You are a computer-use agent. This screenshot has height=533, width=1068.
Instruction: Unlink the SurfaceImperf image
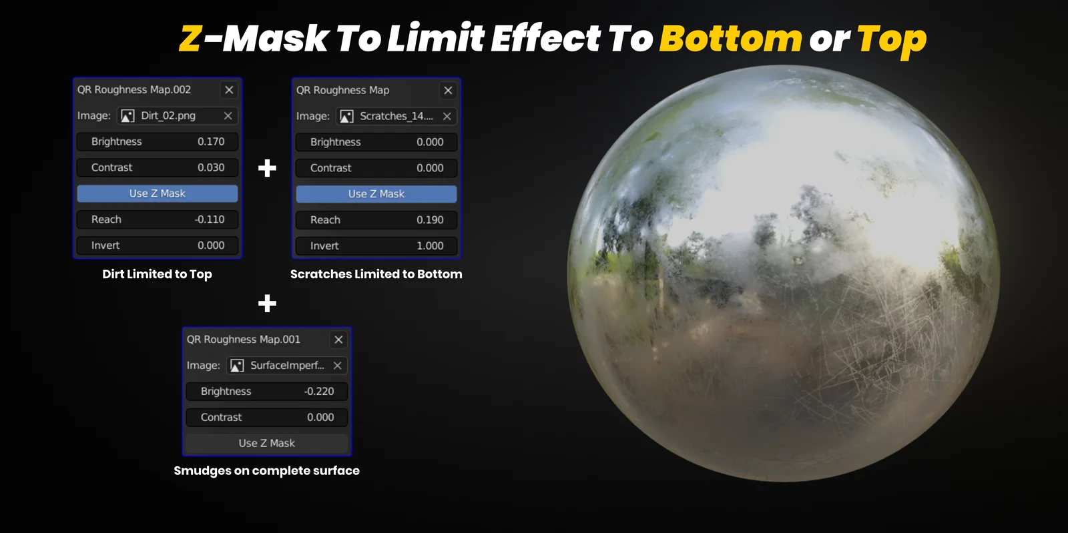coord(337,366)
